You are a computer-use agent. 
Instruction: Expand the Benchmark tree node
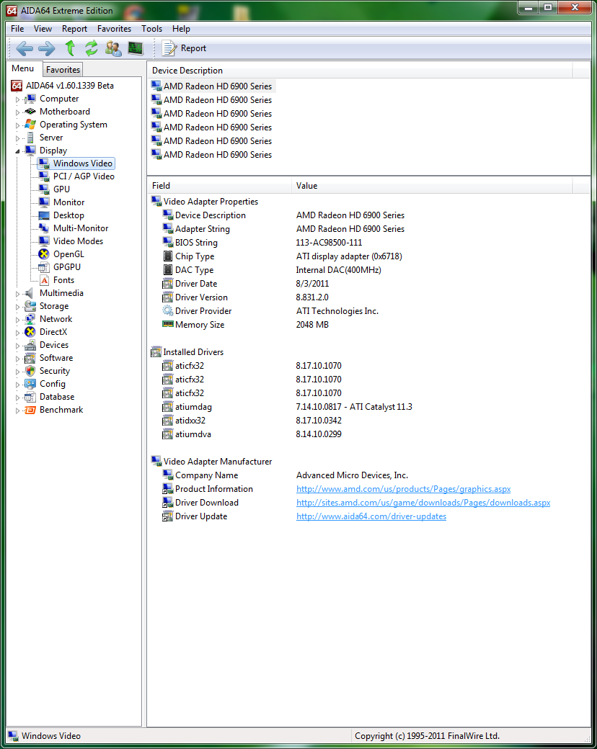tap(18, 411)
